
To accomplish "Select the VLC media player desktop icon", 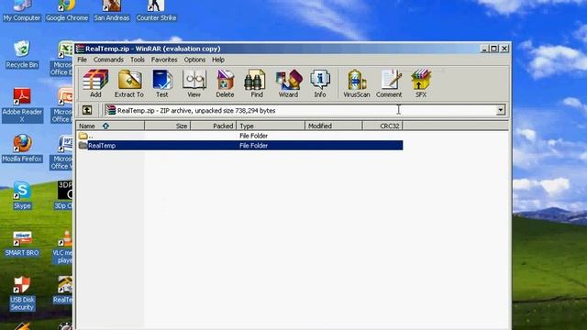I will point(63,247).
